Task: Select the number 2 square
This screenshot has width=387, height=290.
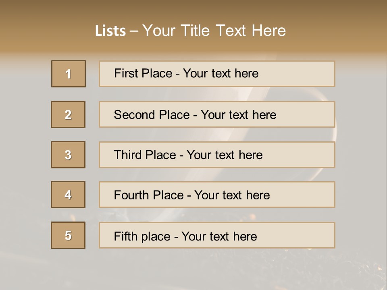Action: click(68, 114)
